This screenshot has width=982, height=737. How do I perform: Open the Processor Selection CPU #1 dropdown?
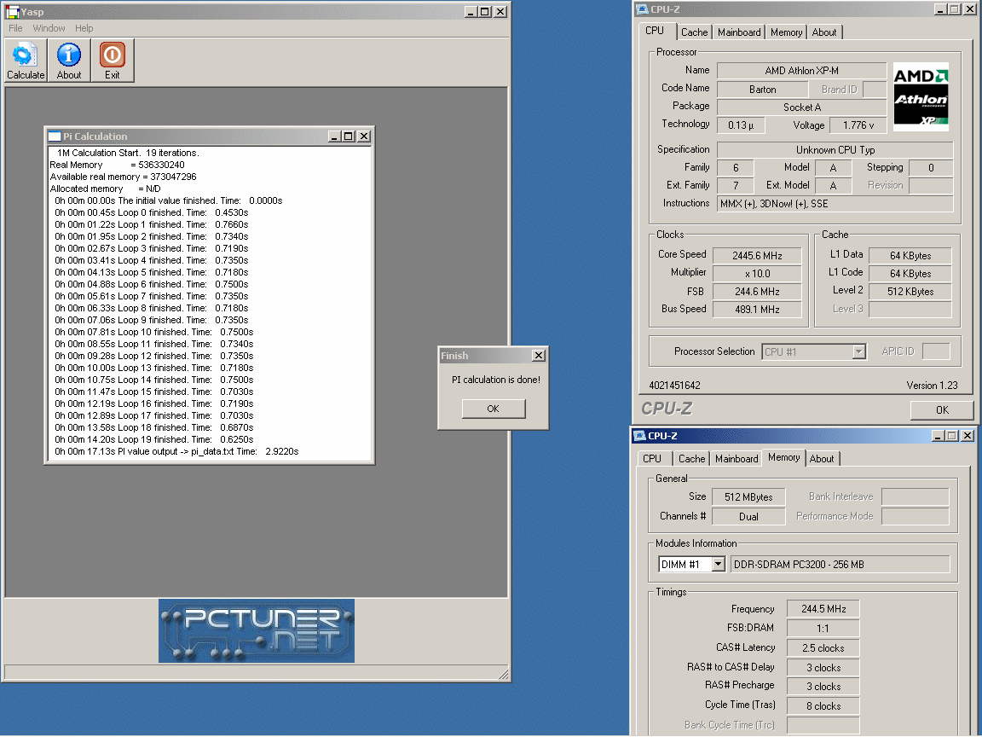[859, 351]
